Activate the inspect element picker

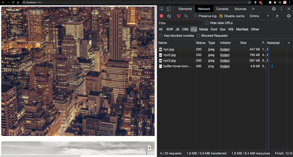click(x=162, y=9)
